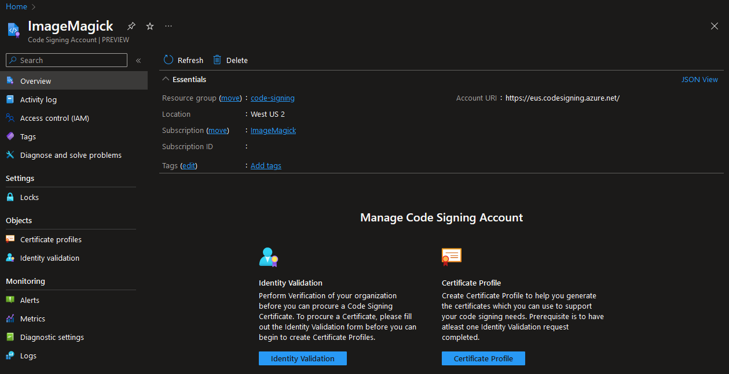Viewport: 729px width, 374px height.
Task: Click inside the sidebar search field
Action: pos(66,60)
